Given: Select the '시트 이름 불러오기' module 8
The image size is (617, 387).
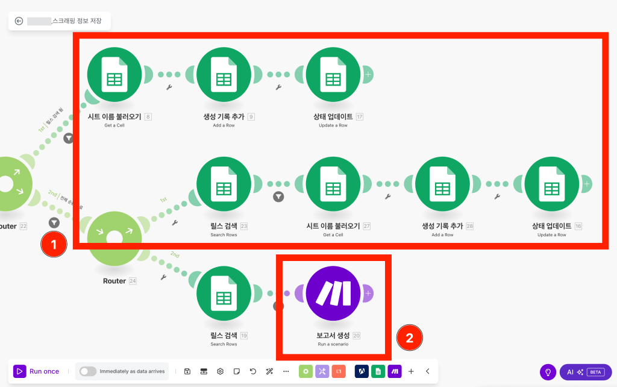Looking at the screenshot, I should (114, 75).
